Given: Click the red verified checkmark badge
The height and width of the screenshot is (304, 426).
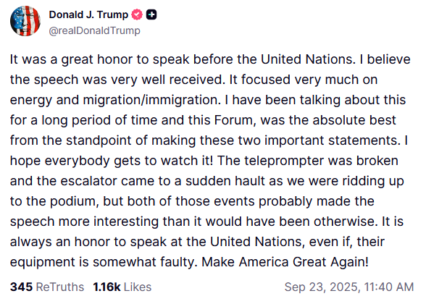Looking at the screenshot, I should click(x=137, y=14).
